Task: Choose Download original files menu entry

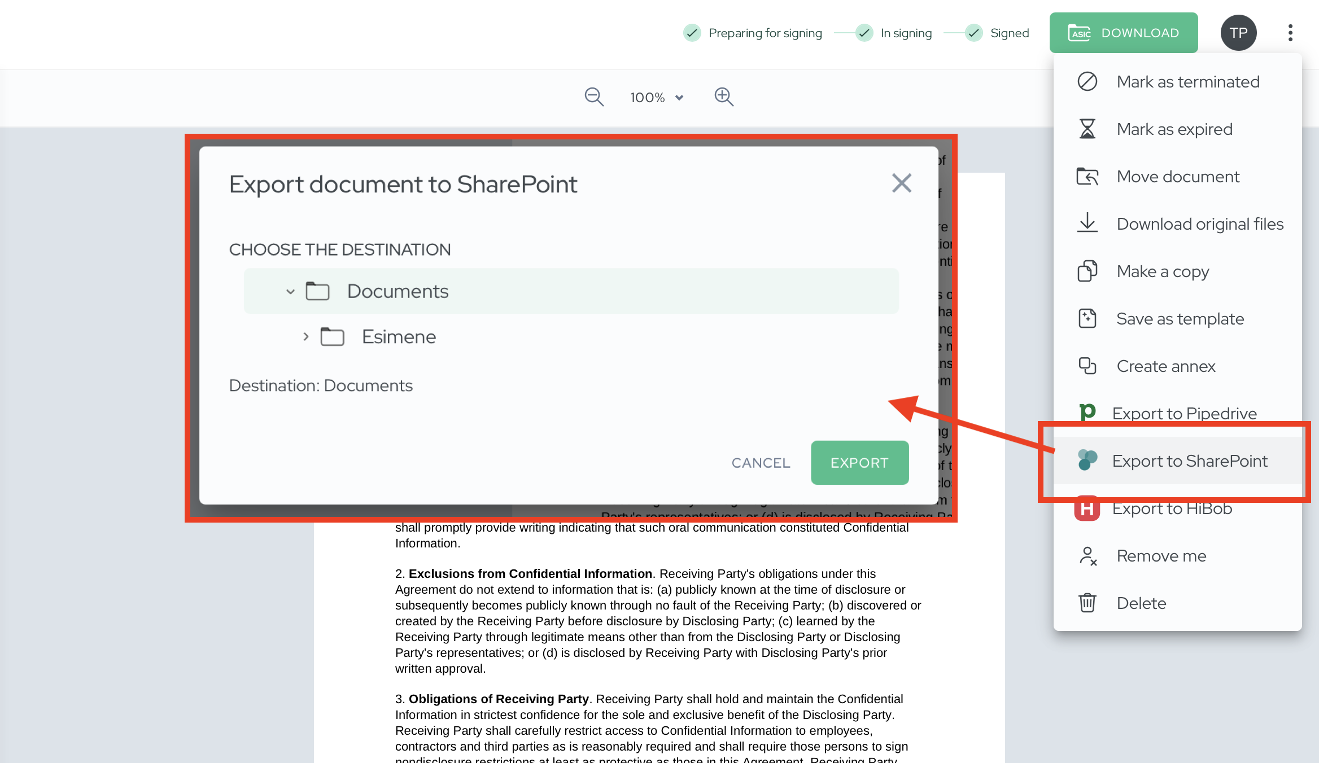Action: (1178, 224)
